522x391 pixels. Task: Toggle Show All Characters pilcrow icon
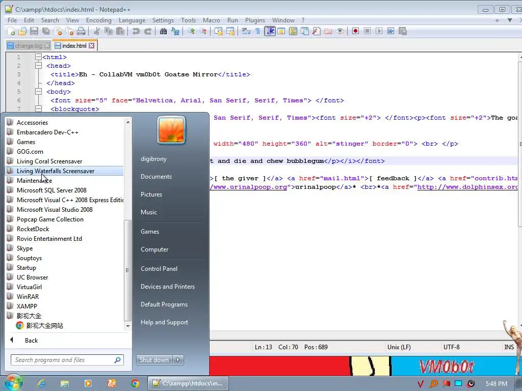pyautogui.click(x=257, y=31)
